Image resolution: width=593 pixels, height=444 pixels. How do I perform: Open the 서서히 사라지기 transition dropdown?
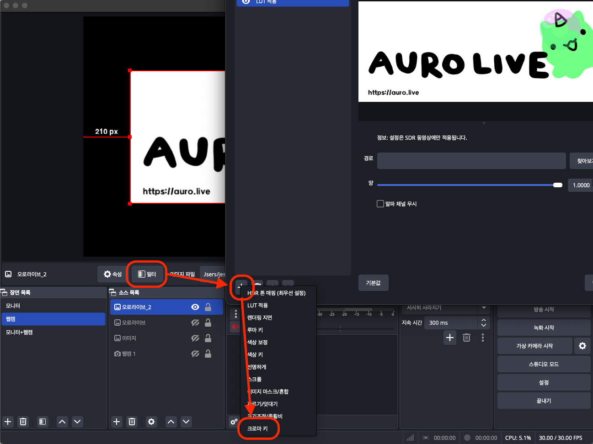[446, 308]
